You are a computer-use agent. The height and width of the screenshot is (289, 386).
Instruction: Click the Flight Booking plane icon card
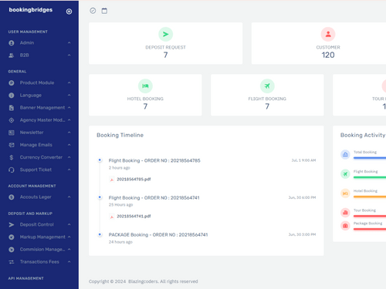(267, 86)
